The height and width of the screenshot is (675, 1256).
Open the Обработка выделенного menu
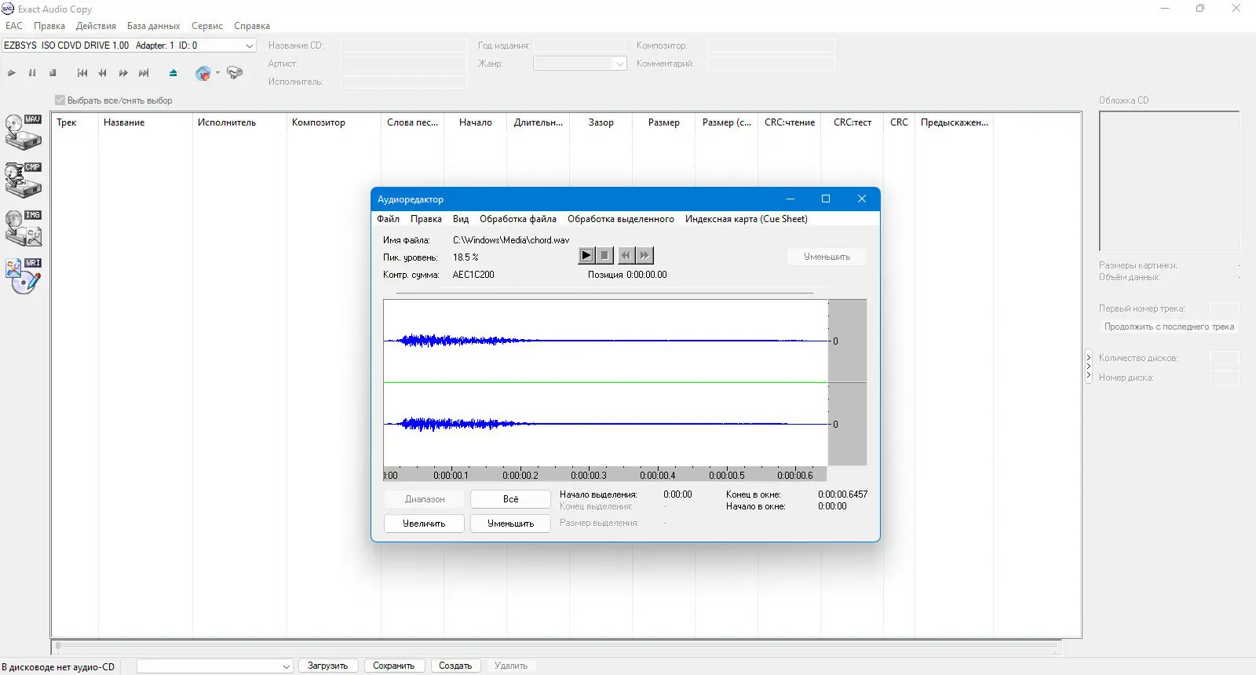click(x=621, y=219)
